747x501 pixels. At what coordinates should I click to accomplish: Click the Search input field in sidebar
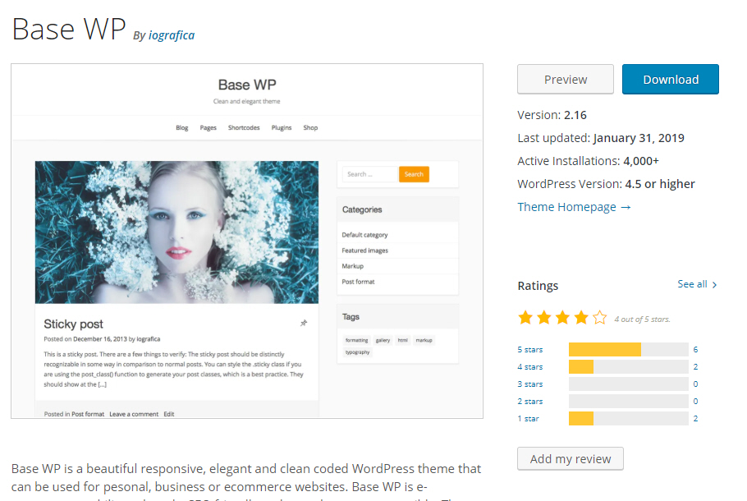369,174
